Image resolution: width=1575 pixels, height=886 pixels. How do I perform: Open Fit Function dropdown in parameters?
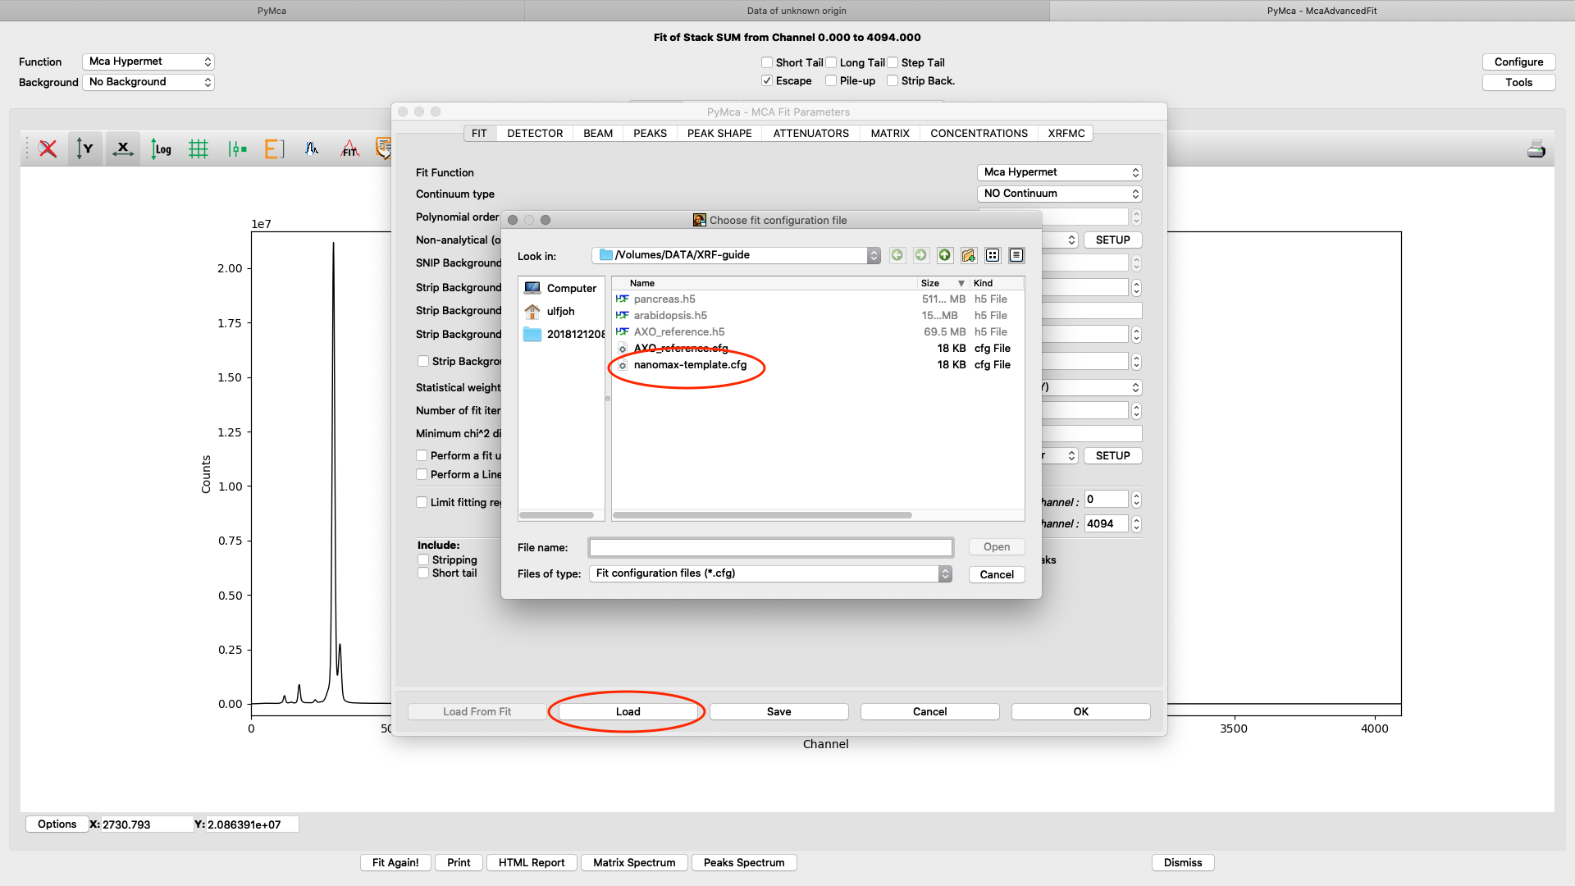point(1060,172)
